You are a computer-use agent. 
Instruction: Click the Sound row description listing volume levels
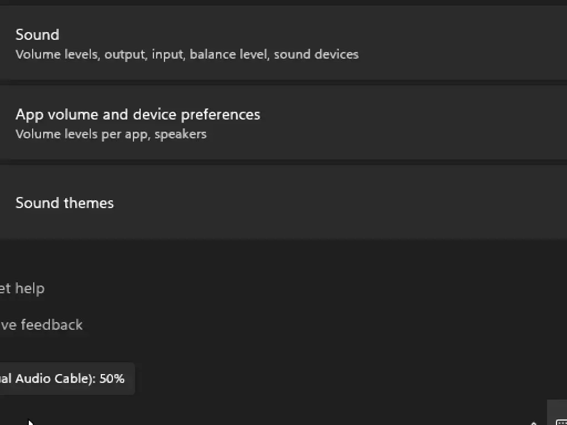(187, 54)
